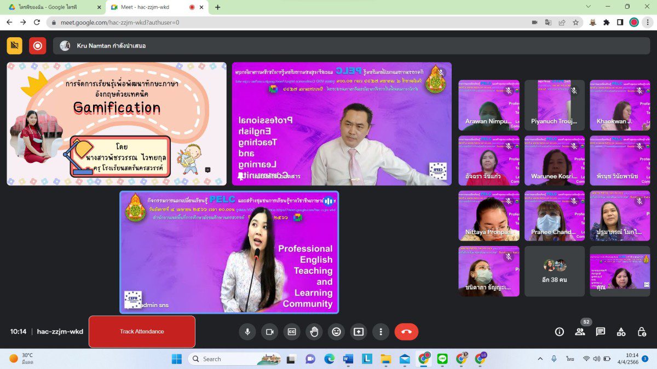Viewport: 657px width, 369px height.
Task: Click the camera permission icon in address bar
Action: tap(534, 22)
